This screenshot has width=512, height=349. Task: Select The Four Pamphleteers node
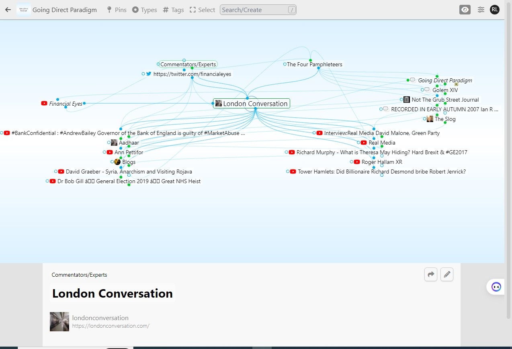tap(315, 64)
